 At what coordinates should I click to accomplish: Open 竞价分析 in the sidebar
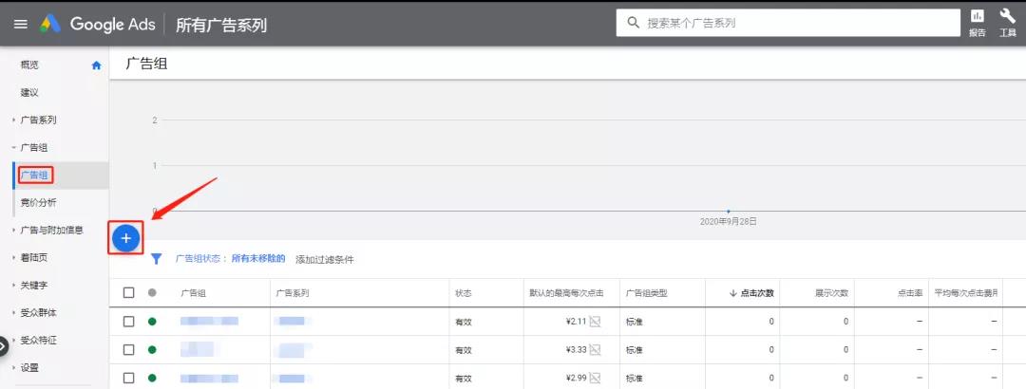tap(39, 203)
